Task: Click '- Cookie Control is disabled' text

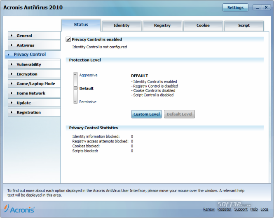Action: coord(153,90)
